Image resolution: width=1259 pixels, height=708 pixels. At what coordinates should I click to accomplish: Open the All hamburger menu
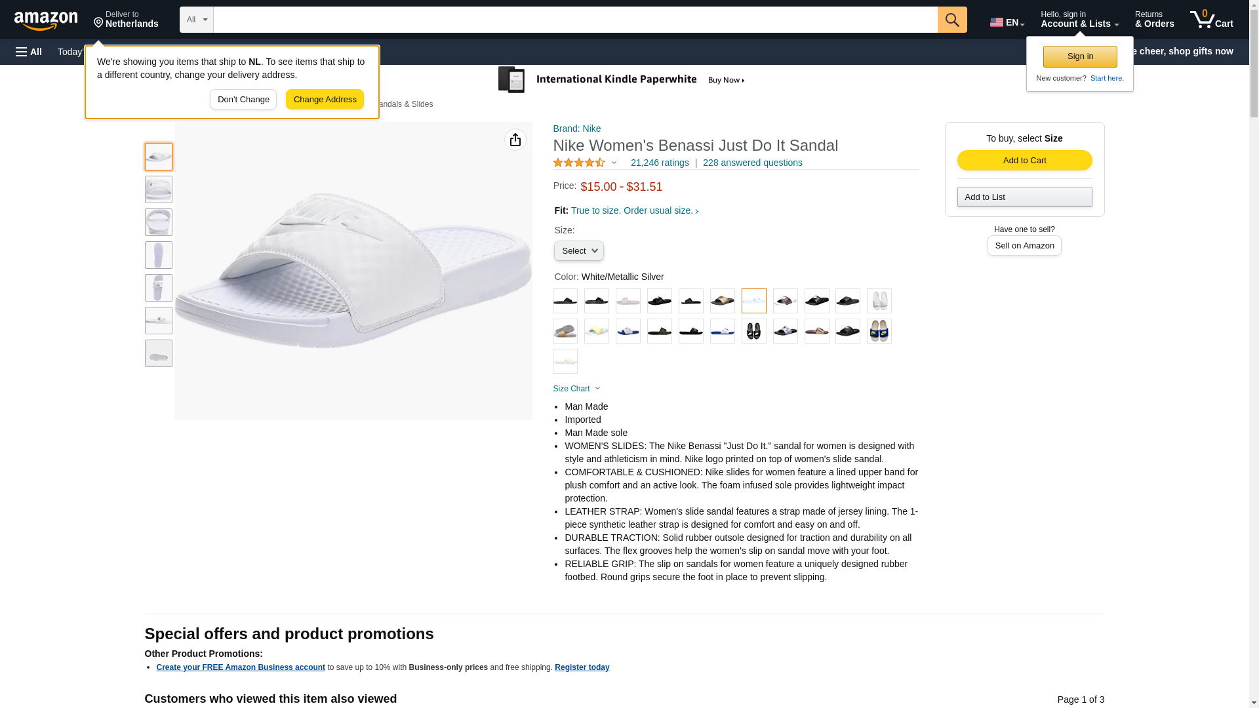point(29,52)
